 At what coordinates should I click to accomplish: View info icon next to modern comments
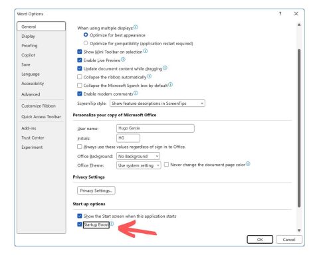click(x=136, y=93)
